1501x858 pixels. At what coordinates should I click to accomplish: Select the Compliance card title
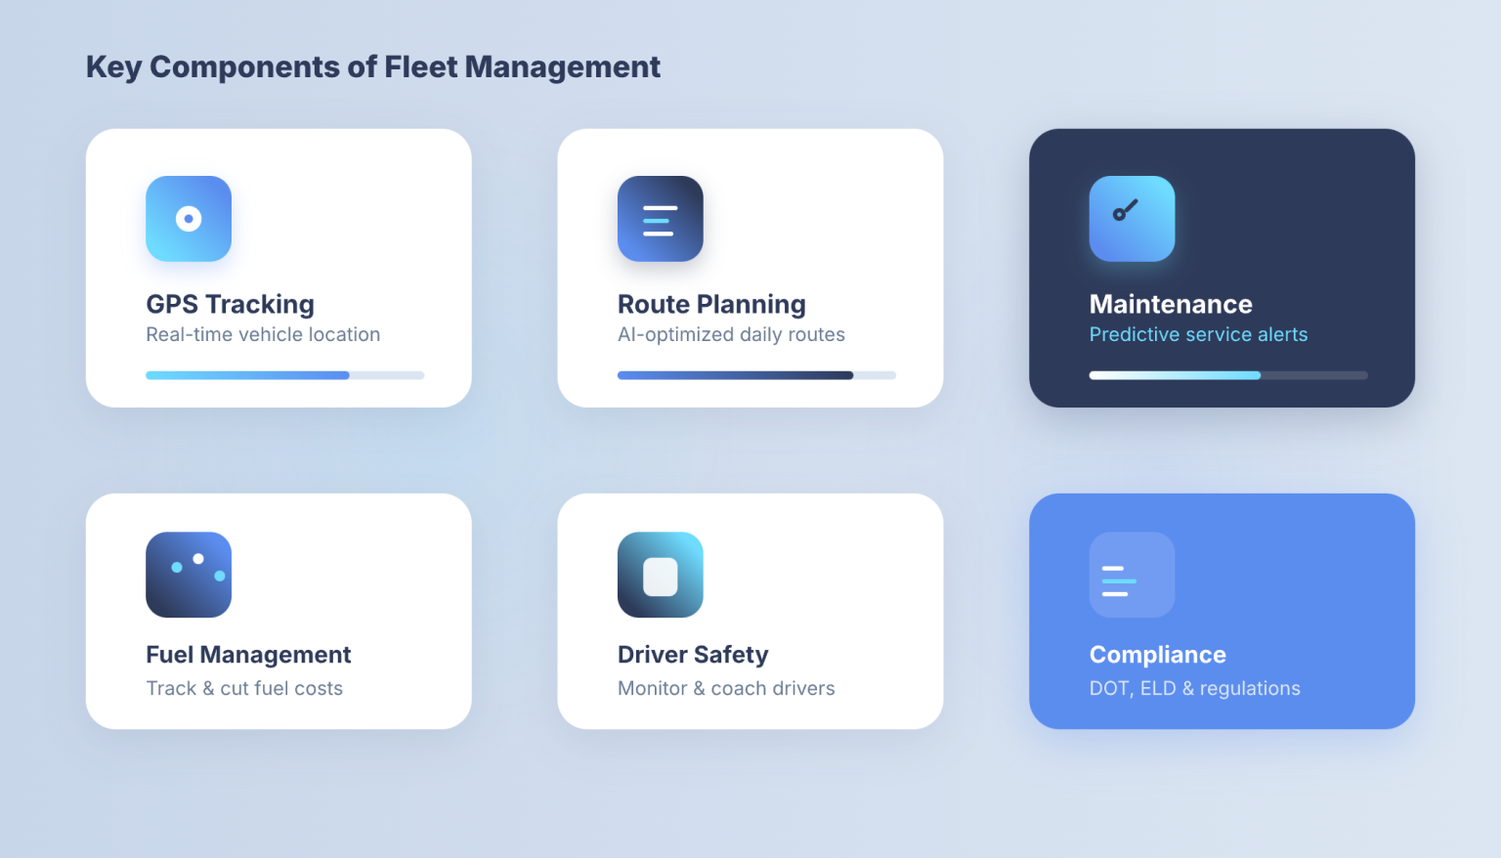[1158, 655]
